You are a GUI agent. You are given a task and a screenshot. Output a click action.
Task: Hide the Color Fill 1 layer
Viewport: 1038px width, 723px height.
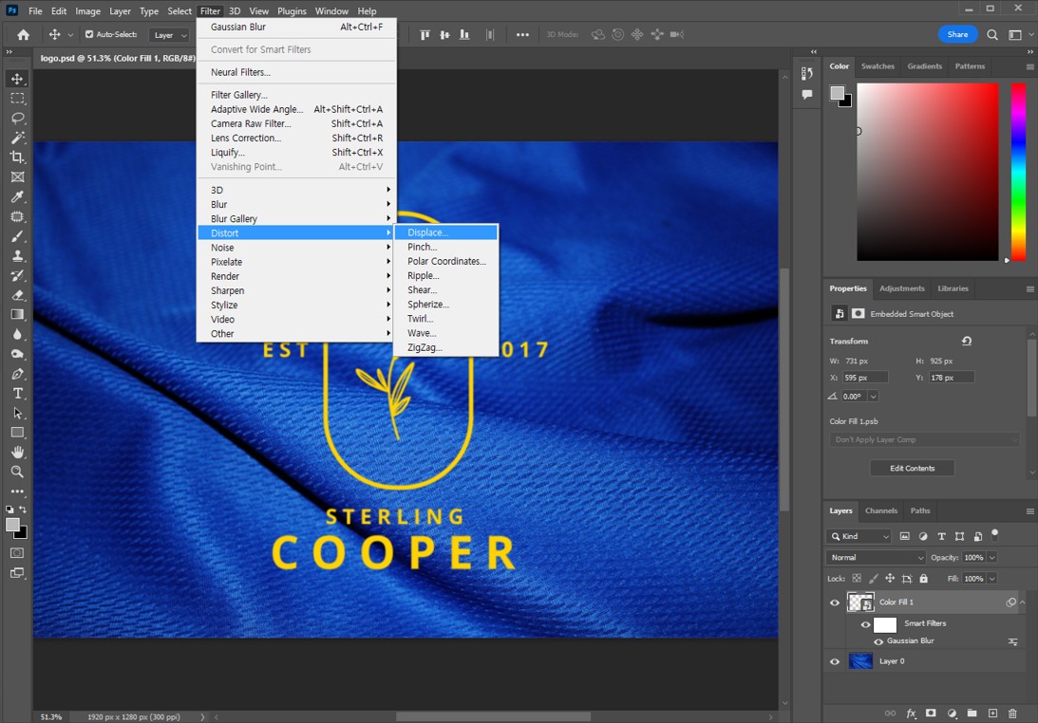(x=834, y=602)
